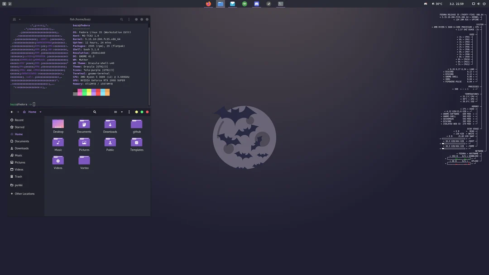Open the three-dot menu in Files

tap(129, 112)
